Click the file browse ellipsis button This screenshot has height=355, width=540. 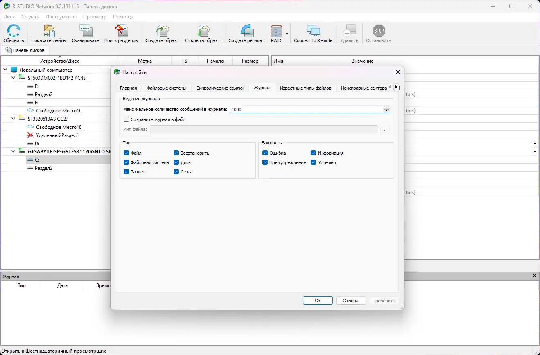click(384, 129)
